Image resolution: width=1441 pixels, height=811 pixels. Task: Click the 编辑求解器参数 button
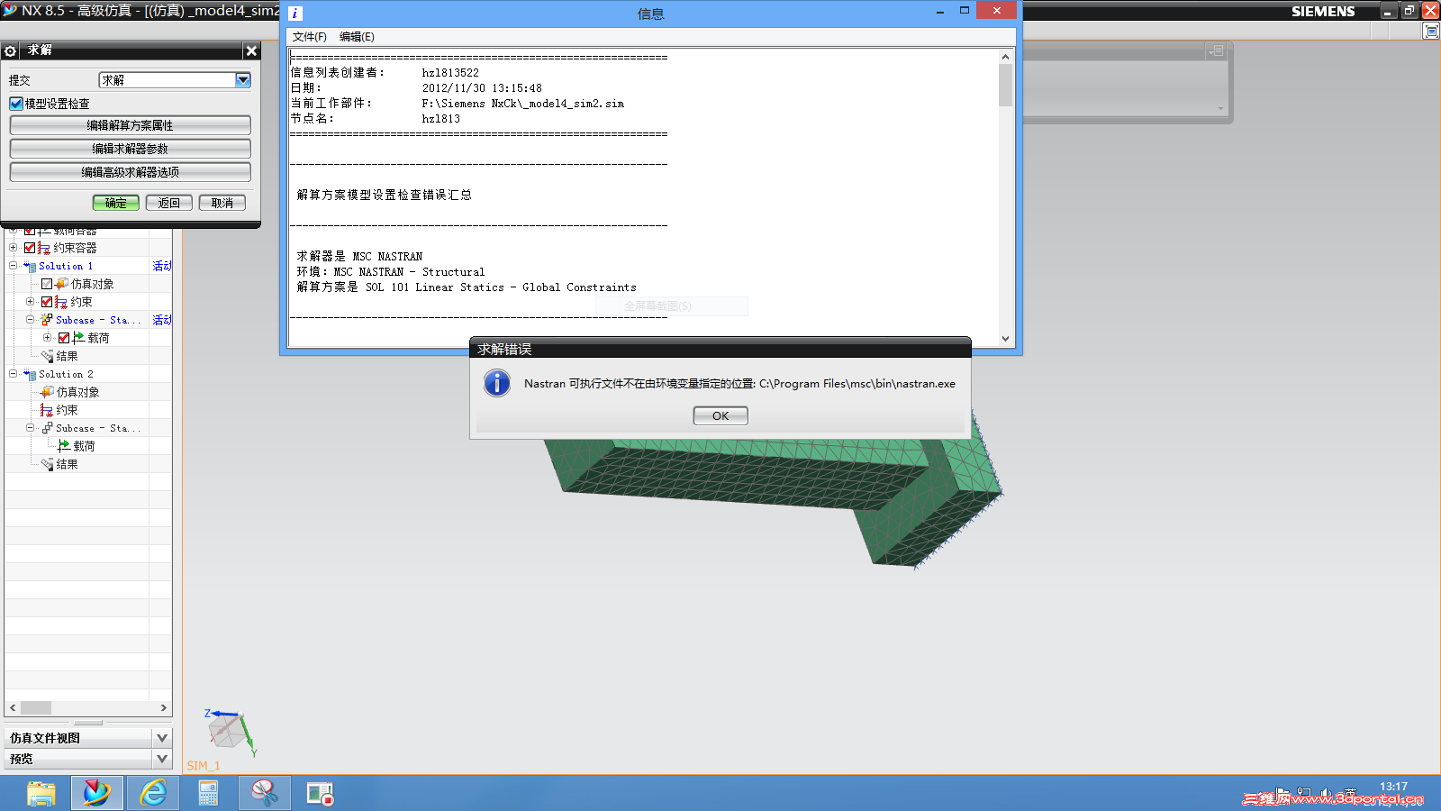131,149
